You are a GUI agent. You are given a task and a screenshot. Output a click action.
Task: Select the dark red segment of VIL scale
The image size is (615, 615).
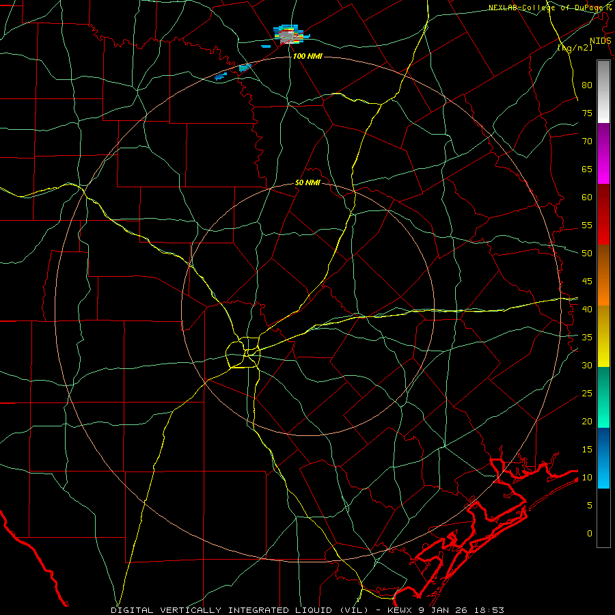[x=603, y=215]
